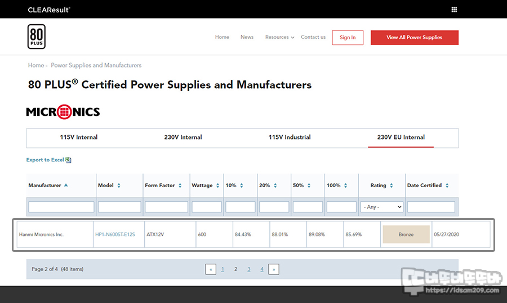Screen dimensions: 507x303
Task: Click the 84.43% cell
Action: [x=251, y=234]
